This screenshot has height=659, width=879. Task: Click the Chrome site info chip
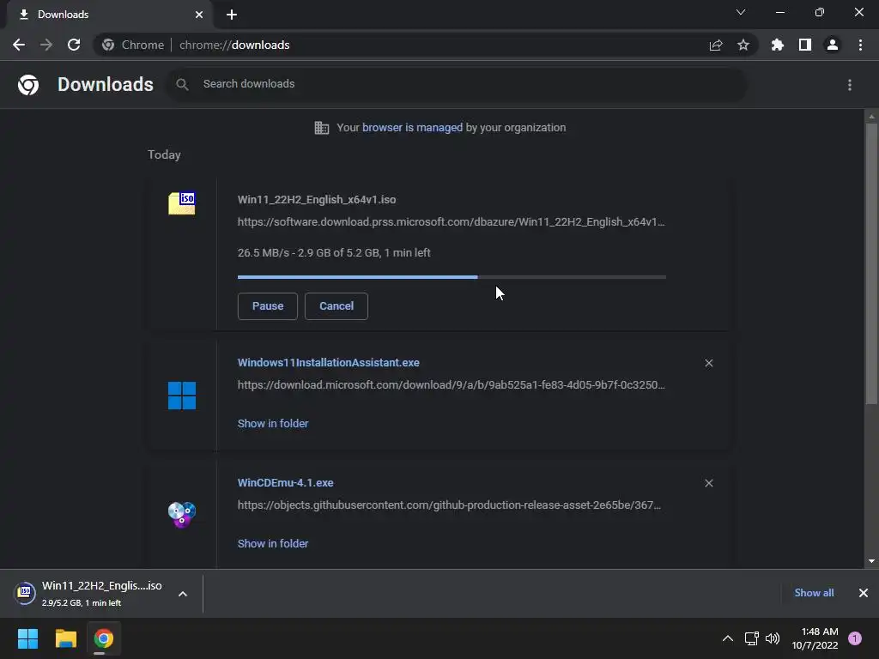pos(135,45)
